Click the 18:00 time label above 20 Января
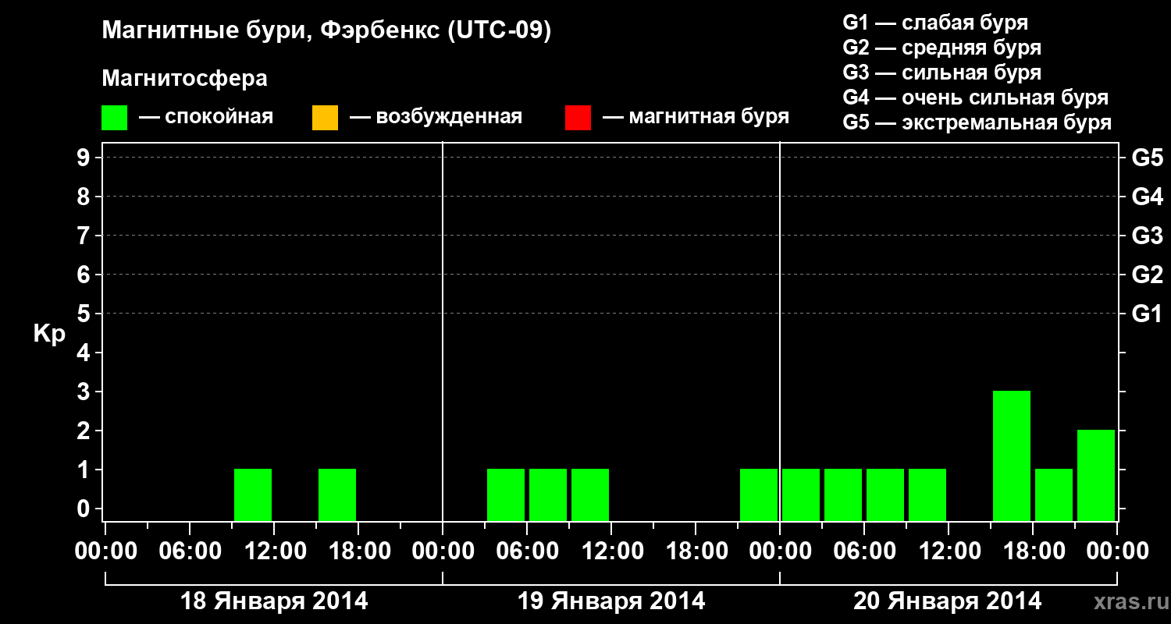Viewport: 1171px width, 624px height. [x=1034, y=551]
